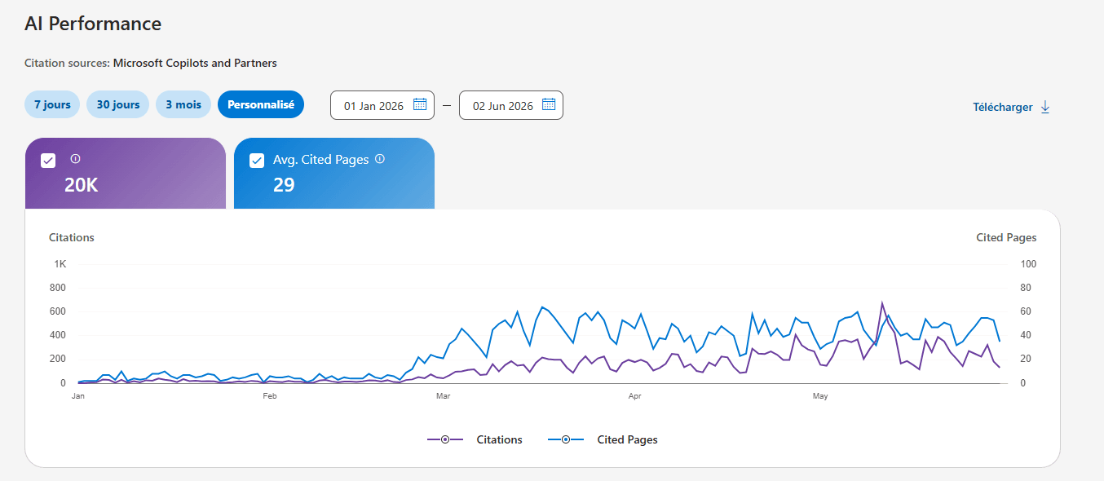Select the Personnalisé range
Screen dimensions: 1104x481
(x=261, y=104)
